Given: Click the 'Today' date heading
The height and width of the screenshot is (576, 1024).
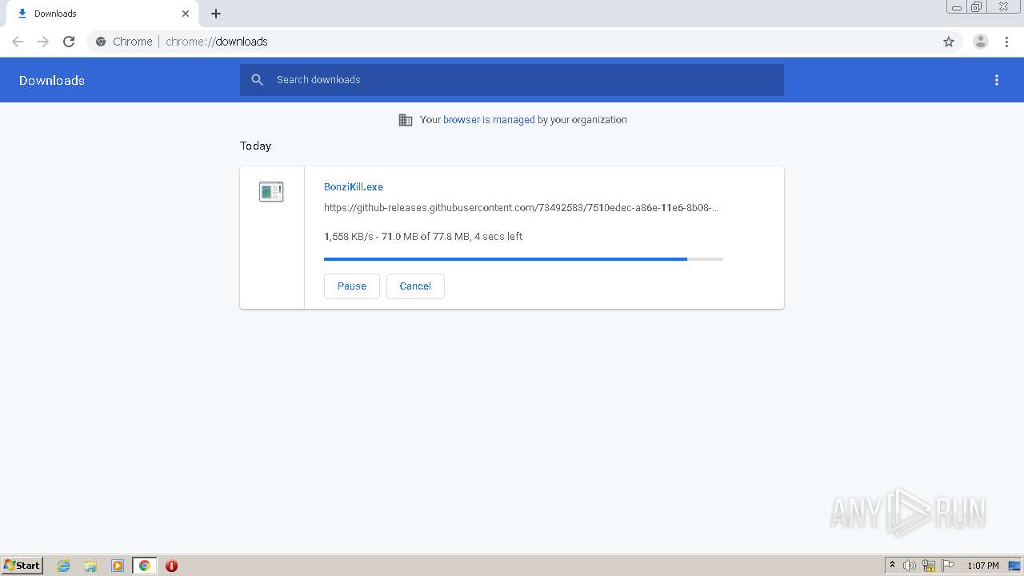Looking at the screenshot, I should [x=255, y=146].
